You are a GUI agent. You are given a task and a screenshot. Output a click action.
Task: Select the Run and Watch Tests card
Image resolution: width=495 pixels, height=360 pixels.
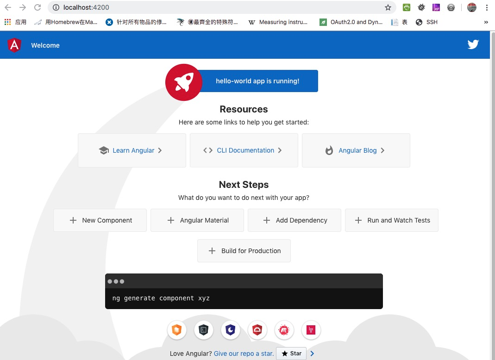392,220
